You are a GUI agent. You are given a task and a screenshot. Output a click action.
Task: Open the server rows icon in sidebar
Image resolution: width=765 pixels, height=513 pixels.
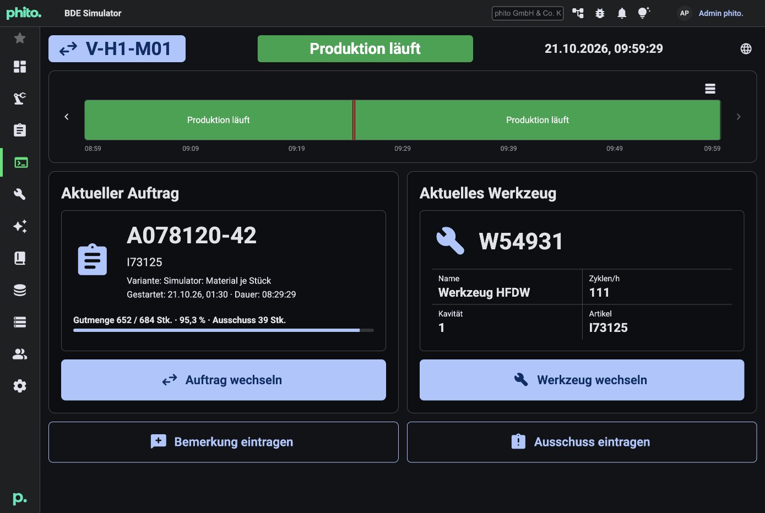click(20, 322)
